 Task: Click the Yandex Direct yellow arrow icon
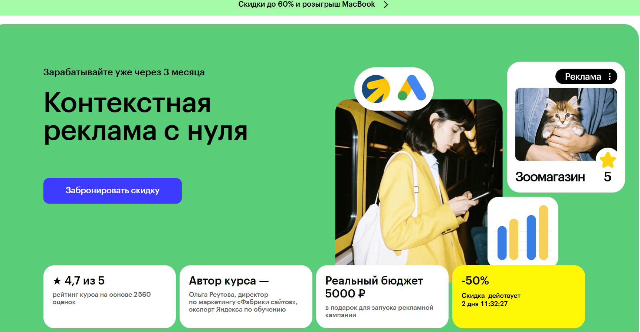click(376, 89)
